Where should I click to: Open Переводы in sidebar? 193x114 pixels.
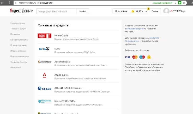[x=15, y=34]
